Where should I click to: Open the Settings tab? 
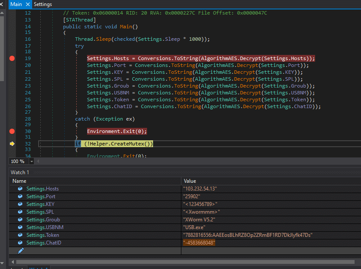coord(43,4)
